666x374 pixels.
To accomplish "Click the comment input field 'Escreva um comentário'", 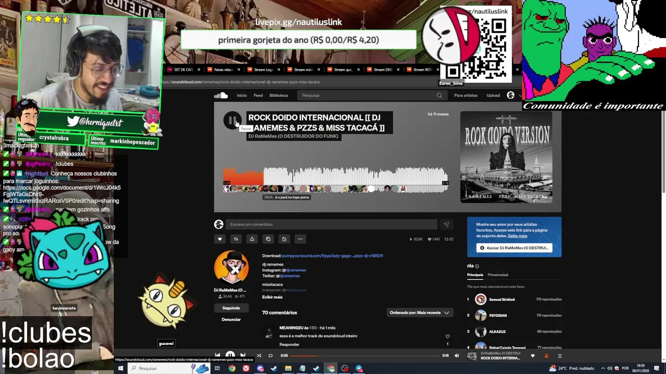I will [x=332, y=224].
